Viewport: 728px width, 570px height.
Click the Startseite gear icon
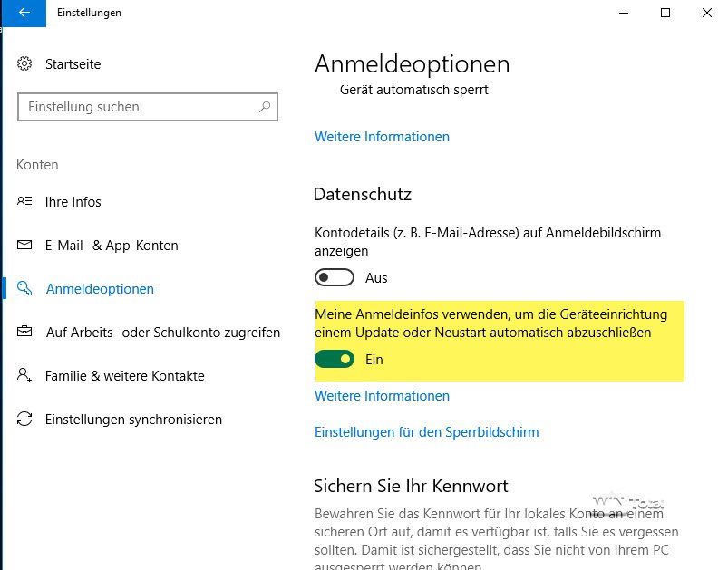pos(25,64)
